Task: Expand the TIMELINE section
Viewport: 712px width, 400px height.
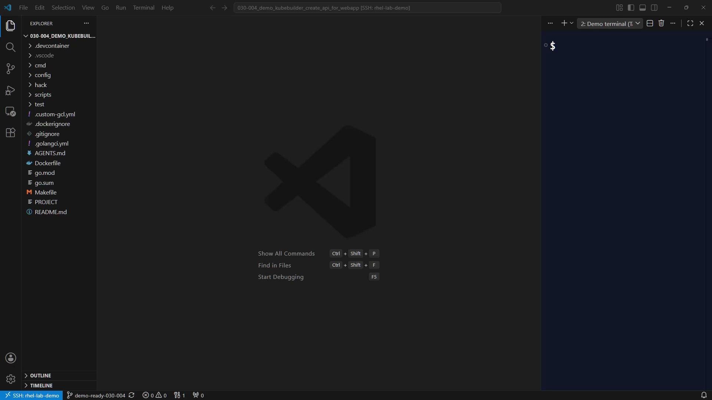Action: pyautogui.click(x=59, y=386)
